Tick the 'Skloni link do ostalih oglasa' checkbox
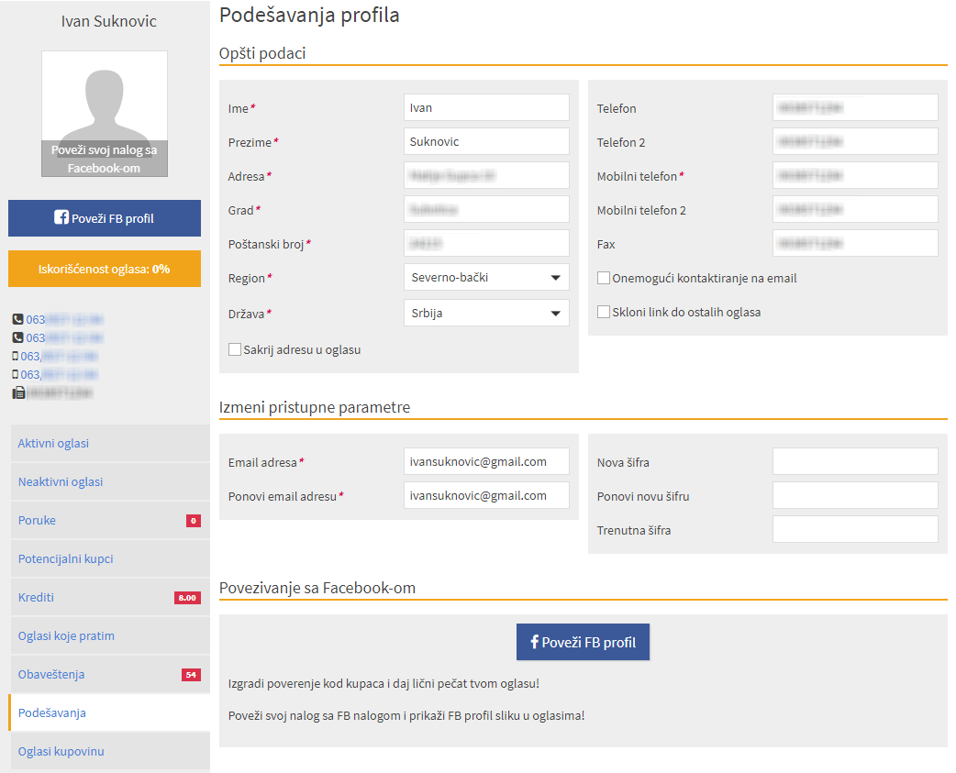Screen dimensions: 956x773 coord(604,312)
